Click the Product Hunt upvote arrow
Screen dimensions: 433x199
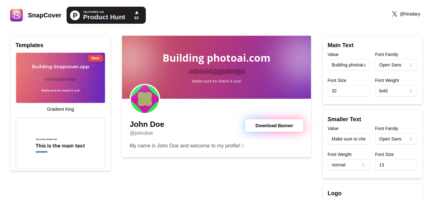[x=137, y=12]
